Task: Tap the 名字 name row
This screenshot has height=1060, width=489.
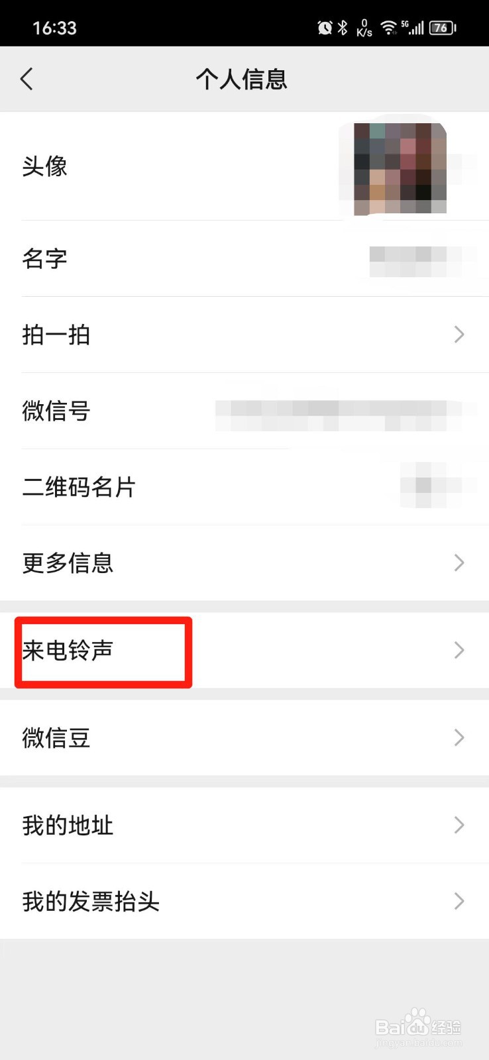Action: (244, 258)
